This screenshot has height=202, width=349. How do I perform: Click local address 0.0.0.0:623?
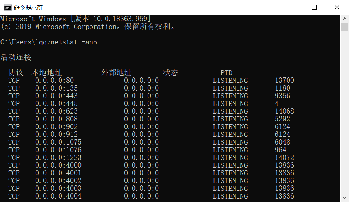[x=56, y=111]
